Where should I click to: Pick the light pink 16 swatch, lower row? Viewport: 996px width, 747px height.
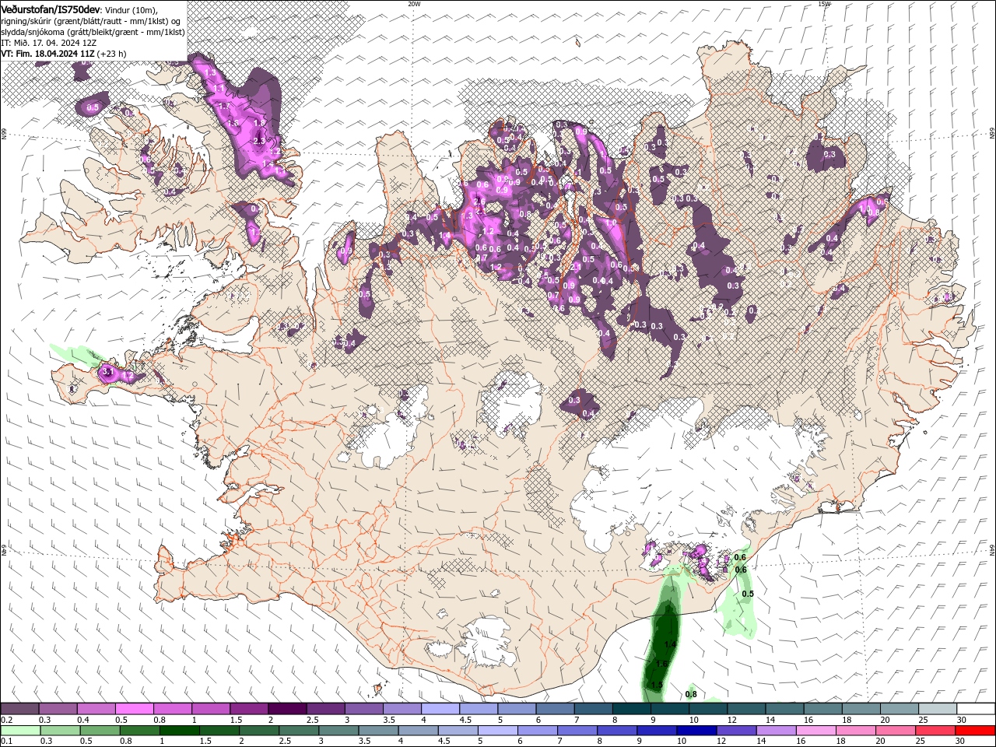point(815,731)
